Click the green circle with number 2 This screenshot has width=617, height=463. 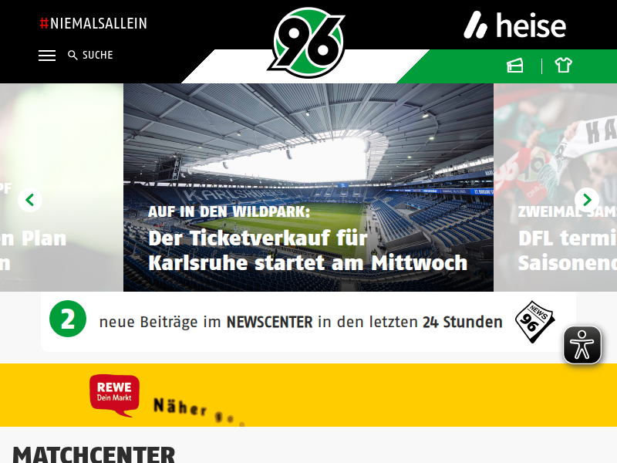(x=68, y=319)
